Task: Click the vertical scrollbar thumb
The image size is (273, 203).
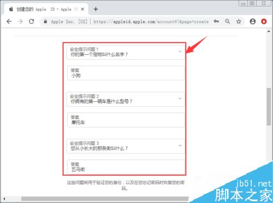Action: (269, 107)
